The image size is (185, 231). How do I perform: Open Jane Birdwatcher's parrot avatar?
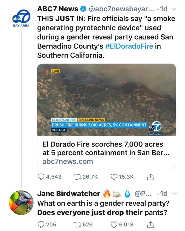tap(21, 202)
